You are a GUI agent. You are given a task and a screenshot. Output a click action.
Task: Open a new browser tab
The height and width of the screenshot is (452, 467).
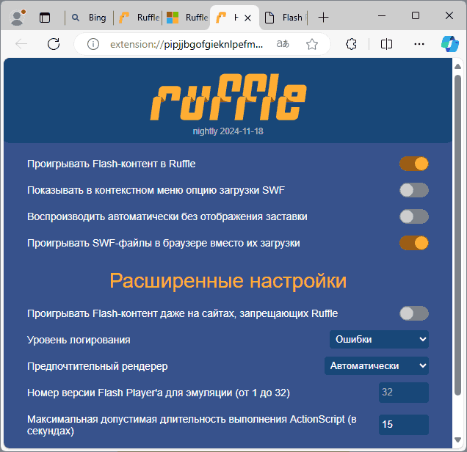click(x=323, y=18)
